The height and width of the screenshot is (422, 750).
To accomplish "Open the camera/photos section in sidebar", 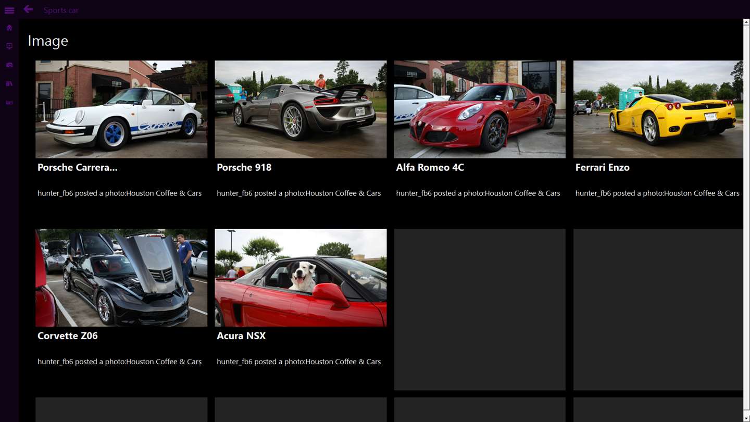I will point(9,65).
